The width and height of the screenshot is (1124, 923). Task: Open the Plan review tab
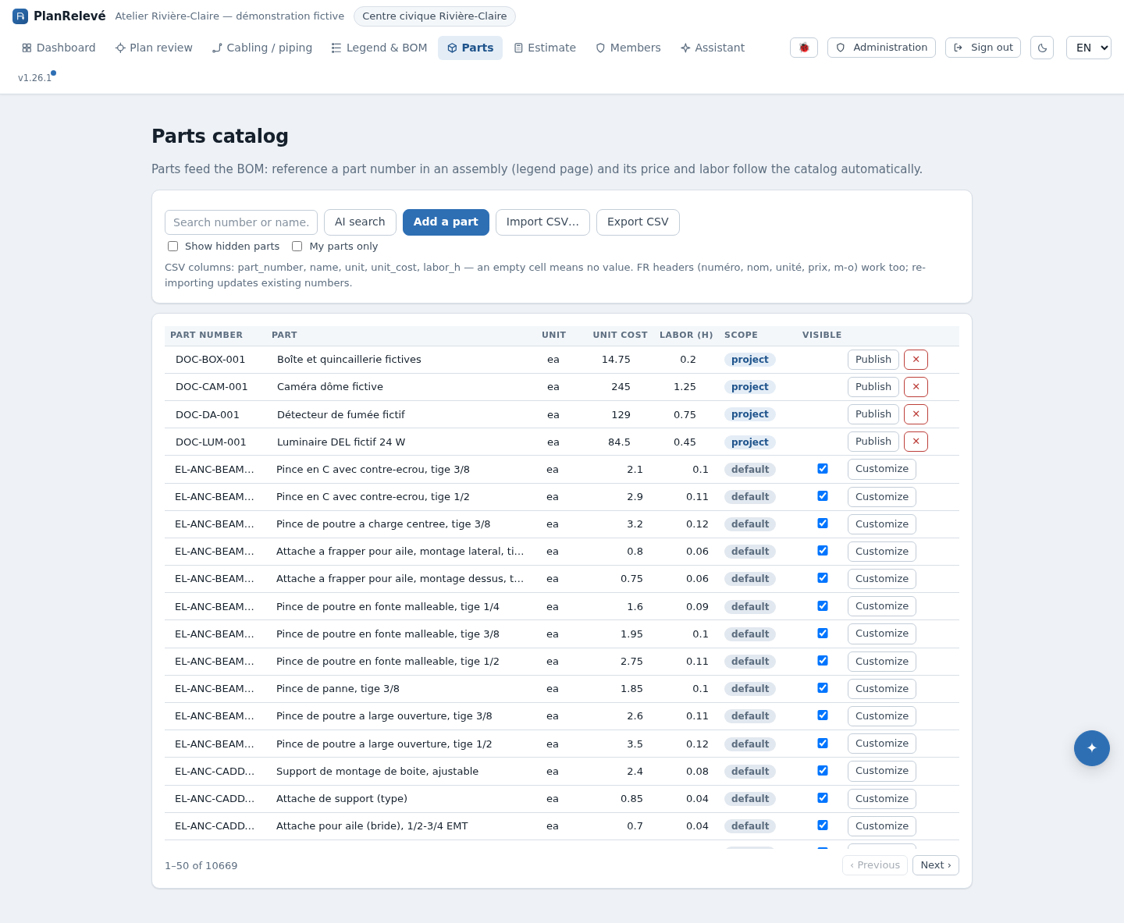[154, 48]
